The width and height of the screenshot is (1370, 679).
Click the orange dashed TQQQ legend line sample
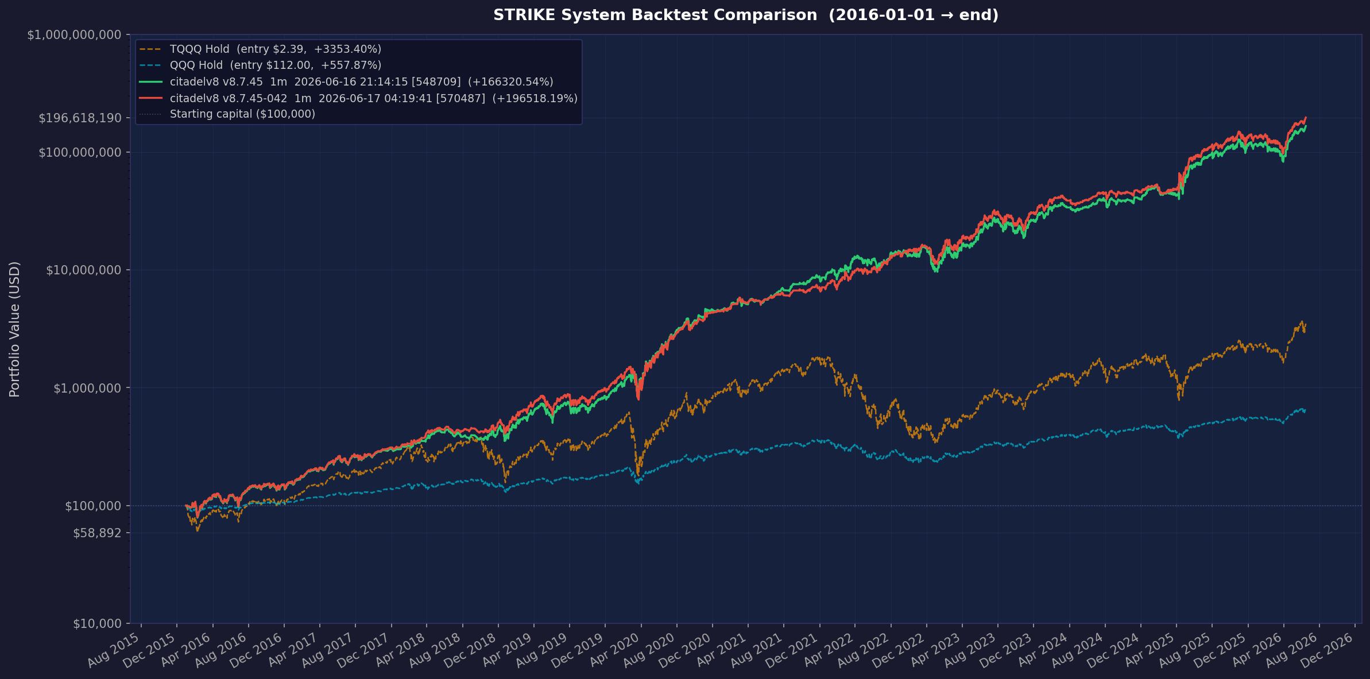click(x=150, y=49)
